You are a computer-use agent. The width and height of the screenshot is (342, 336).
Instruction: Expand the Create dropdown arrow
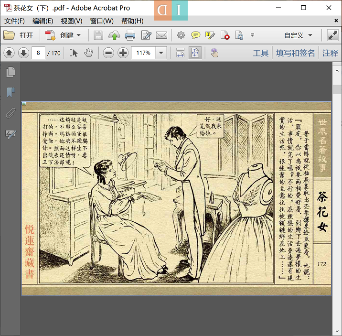tap(79, 35)
